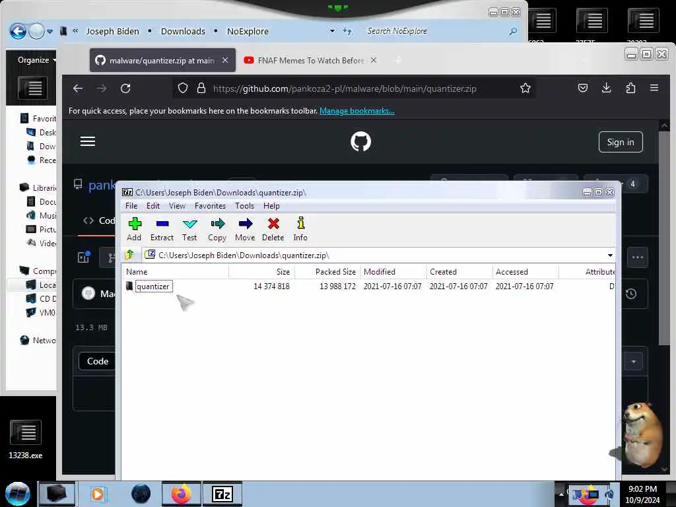Open the Firefox extensions puzzle icon
Viewport: 676px width, 507px height.
point(630,88)
